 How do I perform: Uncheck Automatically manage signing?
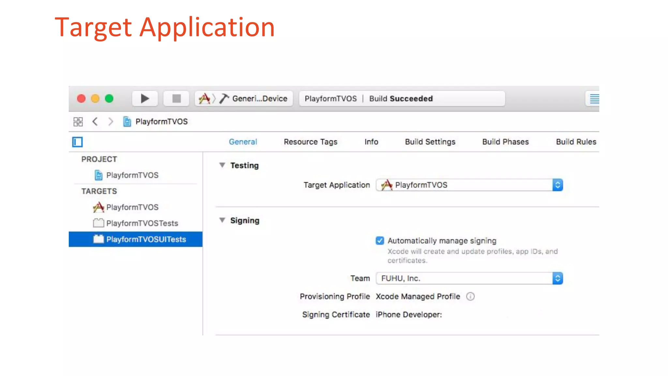[x=380, y=241]
